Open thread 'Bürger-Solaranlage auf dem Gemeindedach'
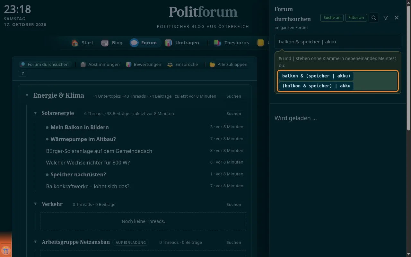 pos(99,151)
